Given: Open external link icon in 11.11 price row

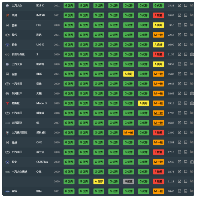Looking at the screenshot, I should [179, 181].
